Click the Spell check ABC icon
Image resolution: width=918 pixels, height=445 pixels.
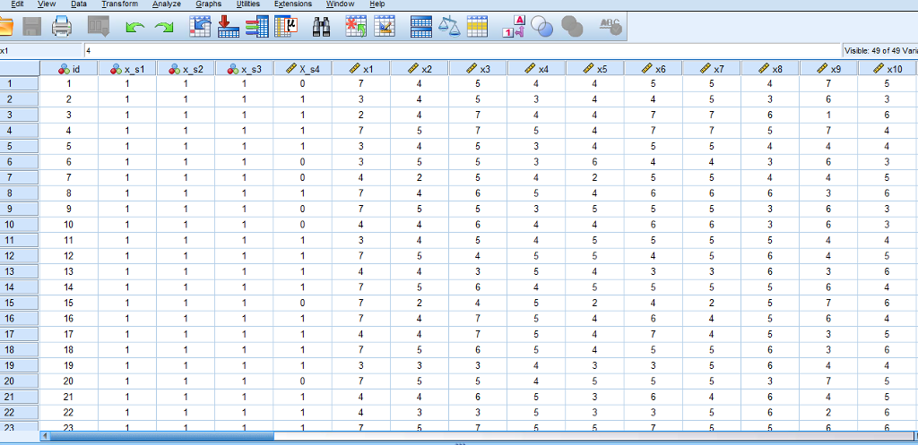click(611, 26)
